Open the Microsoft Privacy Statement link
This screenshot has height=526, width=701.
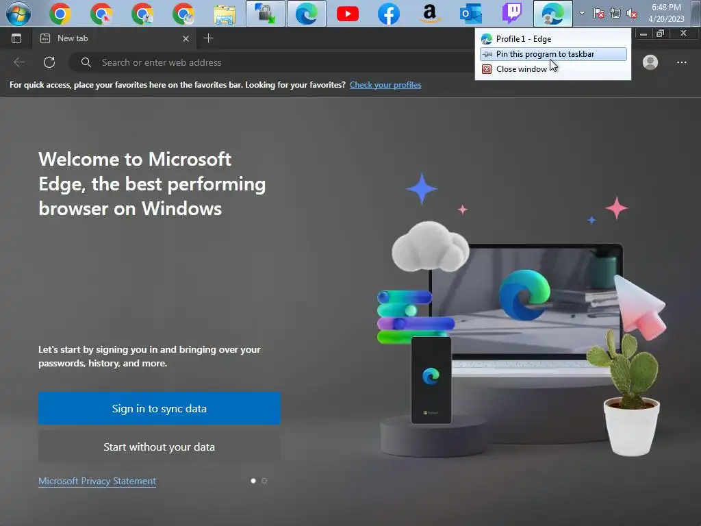[x=97, y=481]
